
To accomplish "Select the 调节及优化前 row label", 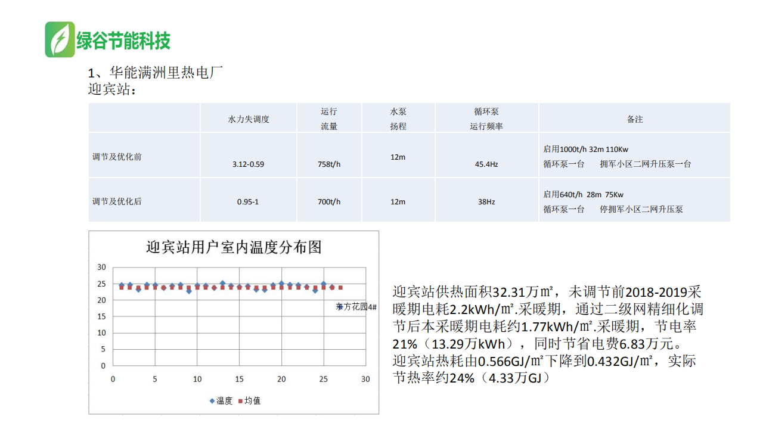I will (117, 157).
